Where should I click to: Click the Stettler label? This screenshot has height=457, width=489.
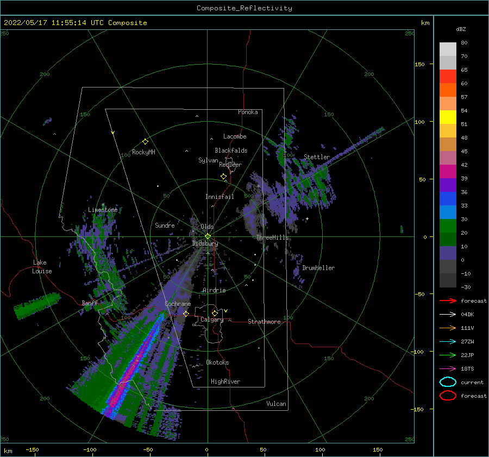317,157
